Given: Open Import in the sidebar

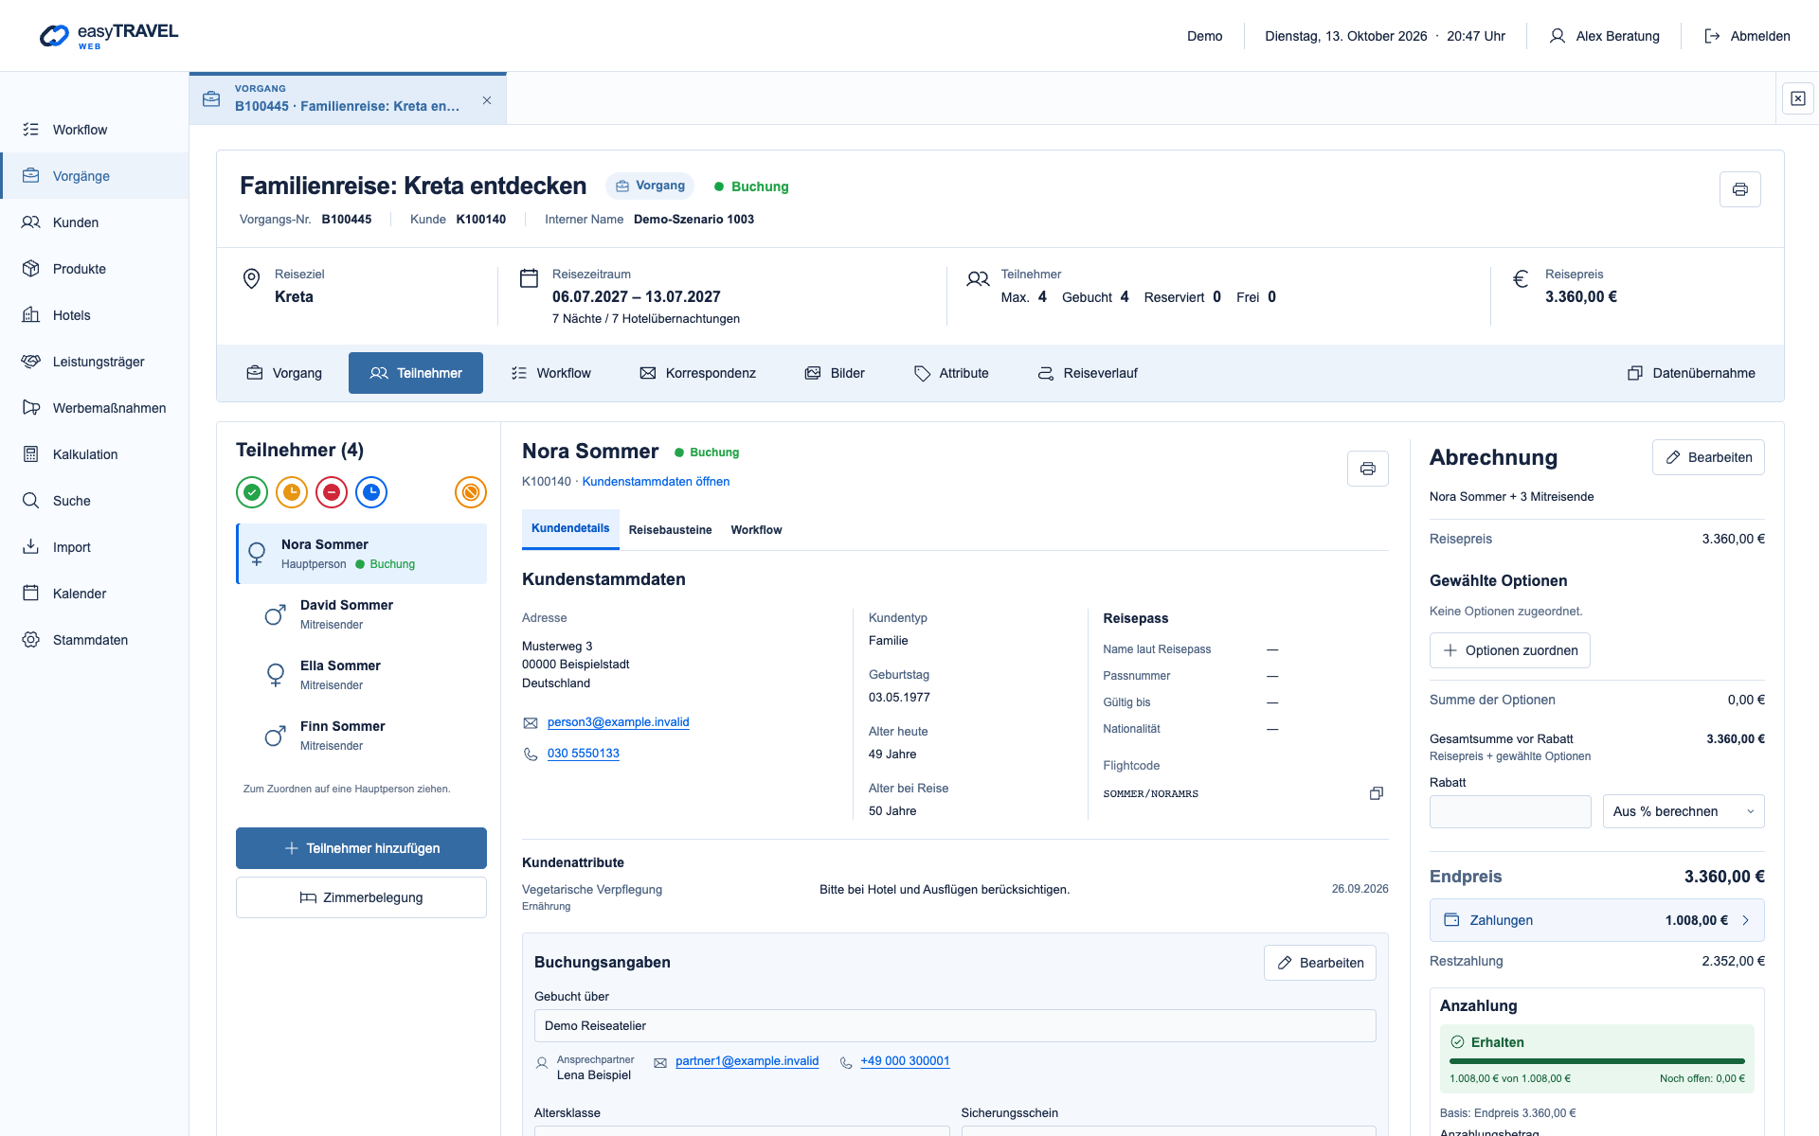Looking at the screenshot, I should click(x=94, y=547).
